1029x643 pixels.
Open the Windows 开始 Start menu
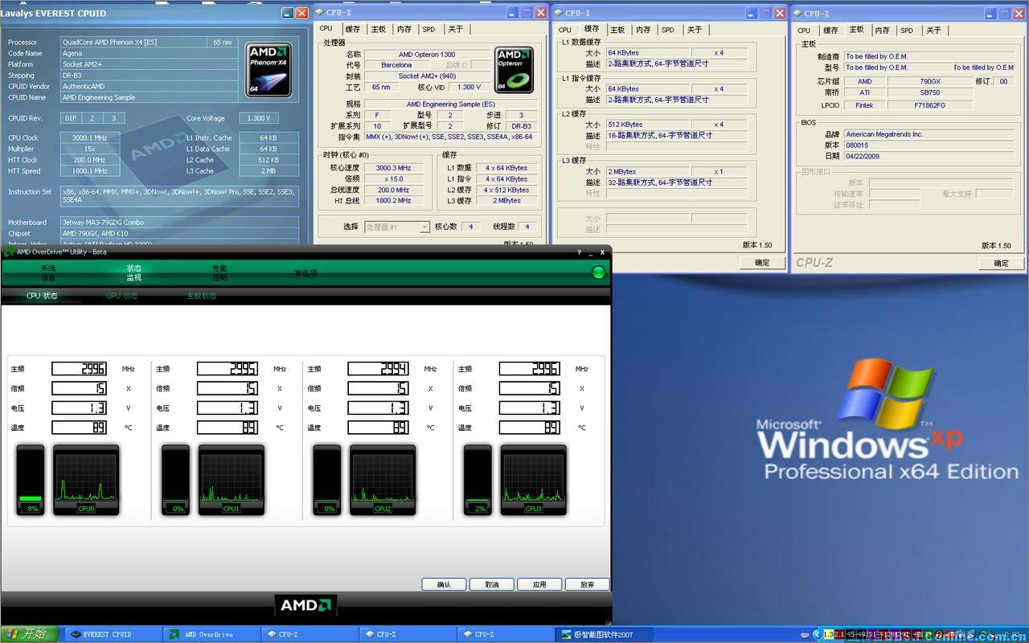pos(29,634)
